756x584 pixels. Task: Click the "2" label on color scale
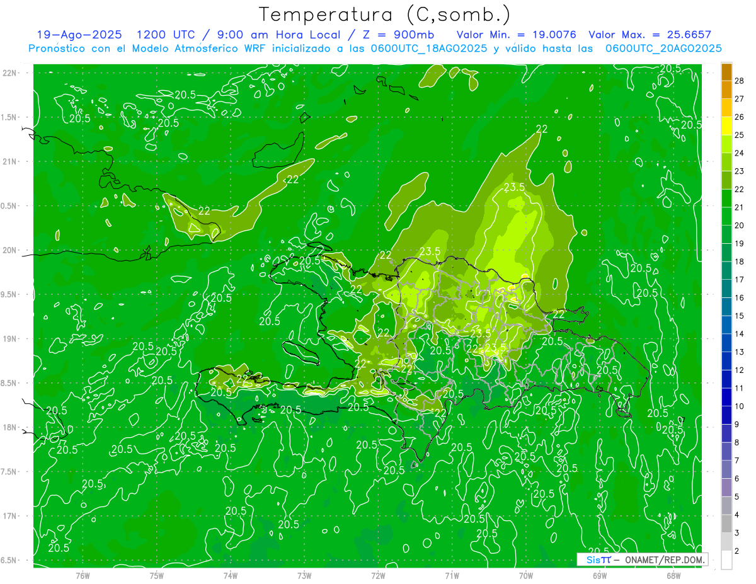(x=738, y=551)
